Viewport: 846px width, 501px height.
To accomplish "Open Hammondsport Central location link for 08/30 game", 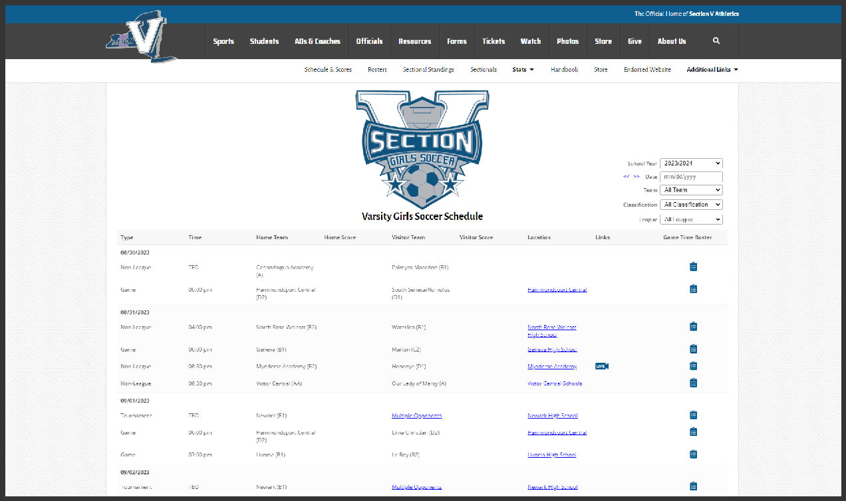I will coord(557,290).
